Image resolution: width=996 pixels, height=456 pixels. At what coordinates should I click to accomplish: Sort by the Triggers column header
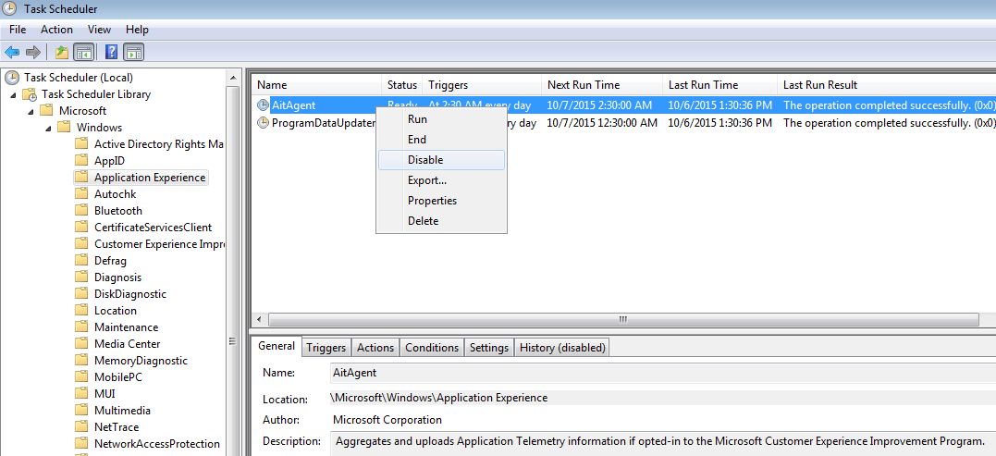[482, 84]
